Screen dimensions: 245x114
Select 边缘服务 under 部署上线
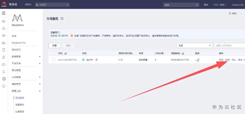point(20,112)
